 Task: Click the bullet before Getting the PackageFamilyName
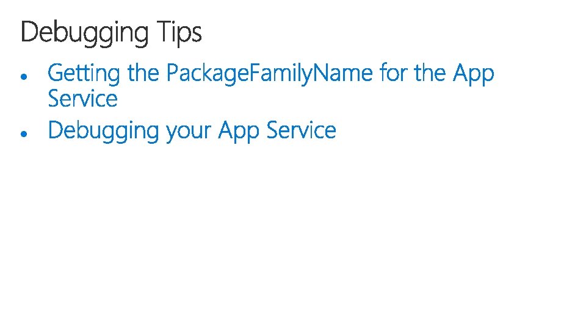24,77
